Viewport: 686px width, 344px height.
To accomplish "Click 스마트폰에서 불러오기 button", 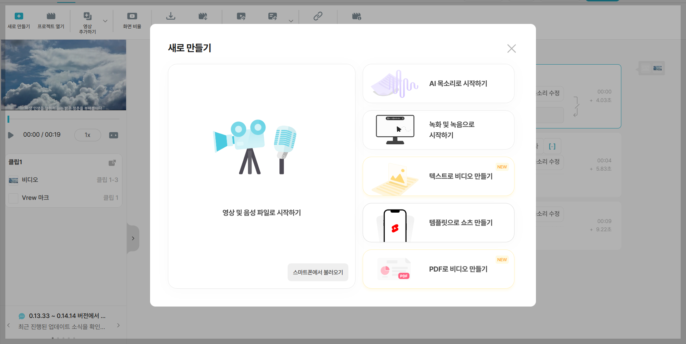I will click(x=318, y=272).
